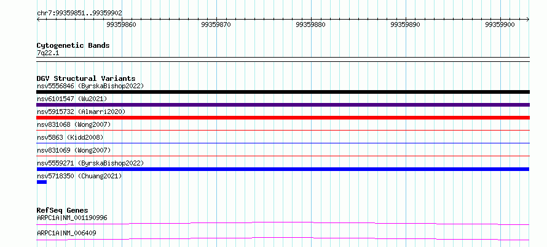Click the 7q22.1 band label
The width and height of the screenshot is (547, 247).
(48, 53)
